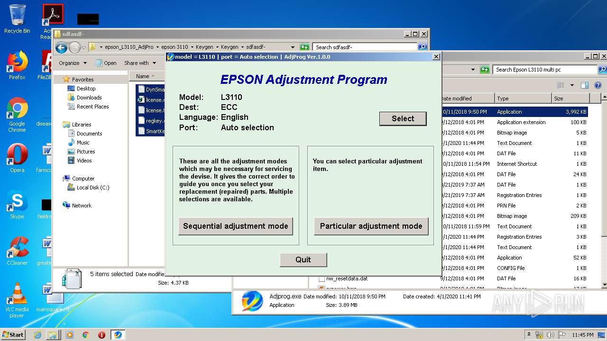Screen dimensions: 607x341
Task: Open the Organize menu in sdfasdf- window
Action: coord(73,63)
